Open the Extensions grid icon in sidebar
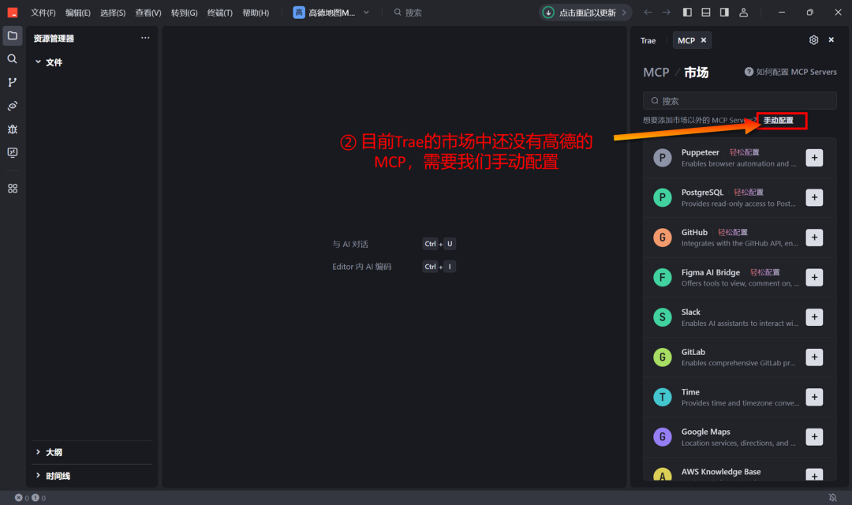The image size is (852, 505). pos(13,188)
